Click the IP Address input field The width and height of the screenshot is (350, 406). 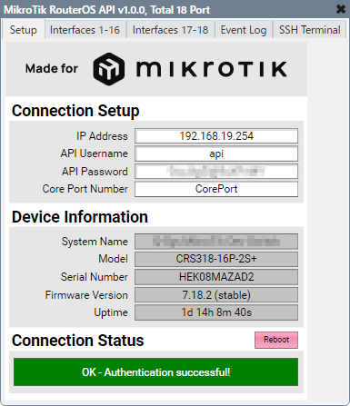click(x=216, y=136)
